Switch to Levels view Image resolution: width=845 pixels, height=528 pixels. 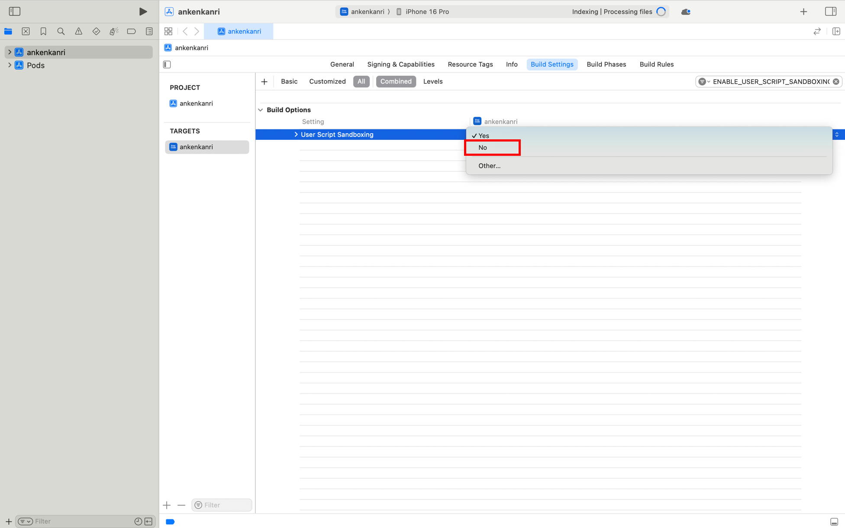(432, 81)
